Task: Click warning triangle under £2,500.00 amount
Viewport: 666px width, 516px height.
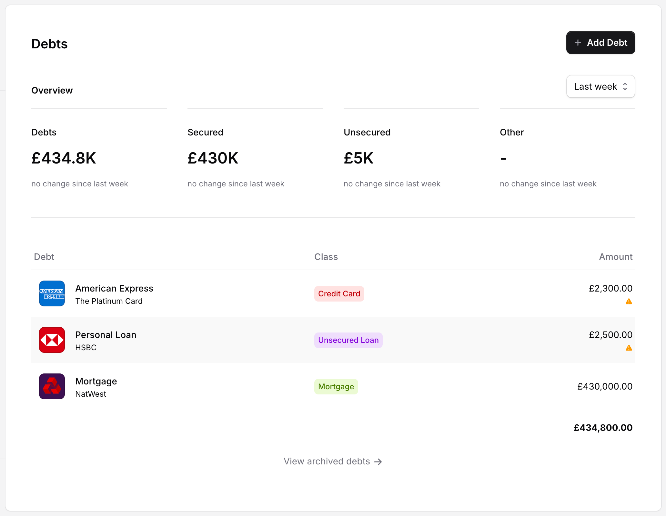Action: pyautogui.click(x=629, y=348)
